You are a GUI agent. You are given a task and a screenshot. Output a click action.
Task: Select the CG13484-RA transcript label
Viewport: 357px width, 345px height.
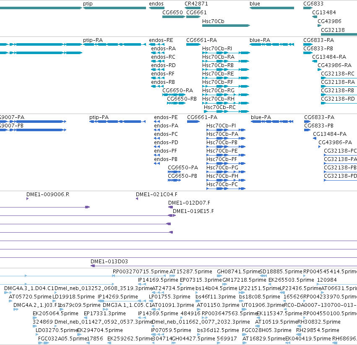point(329,57)
